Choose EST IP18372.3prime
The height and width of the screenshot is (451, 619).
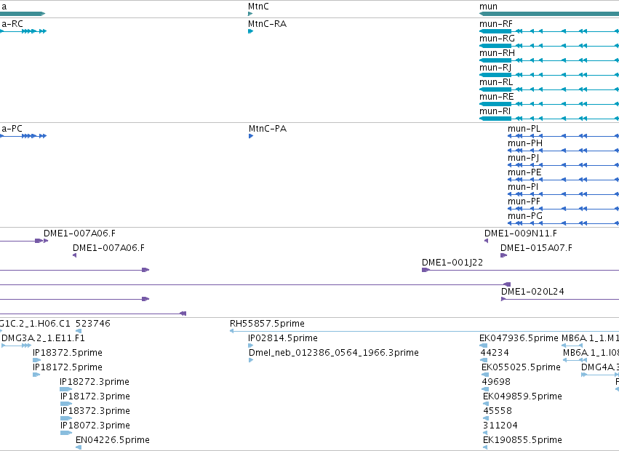[x=66, y=418]
